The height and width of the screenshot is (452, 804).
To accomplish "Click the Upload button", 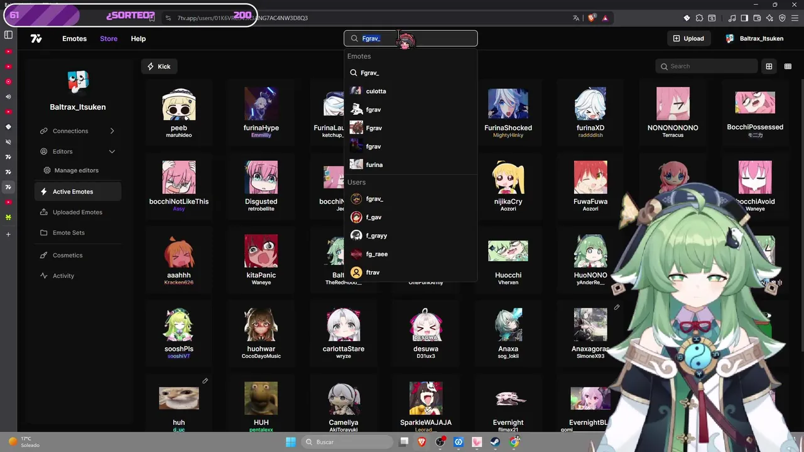I will [688, 38].
